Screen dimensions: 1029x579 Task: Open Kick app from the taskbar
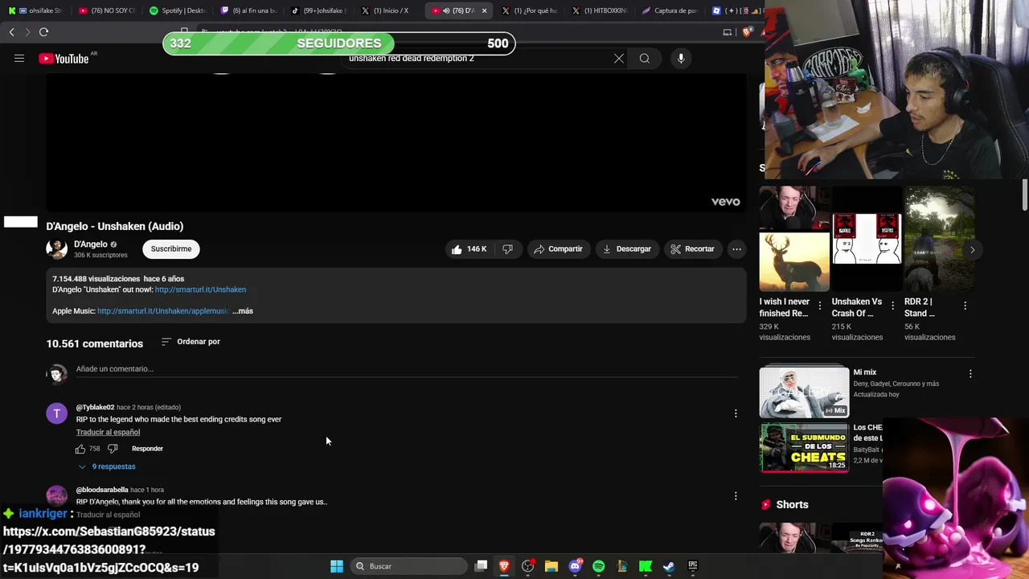[x=646, y=566]
